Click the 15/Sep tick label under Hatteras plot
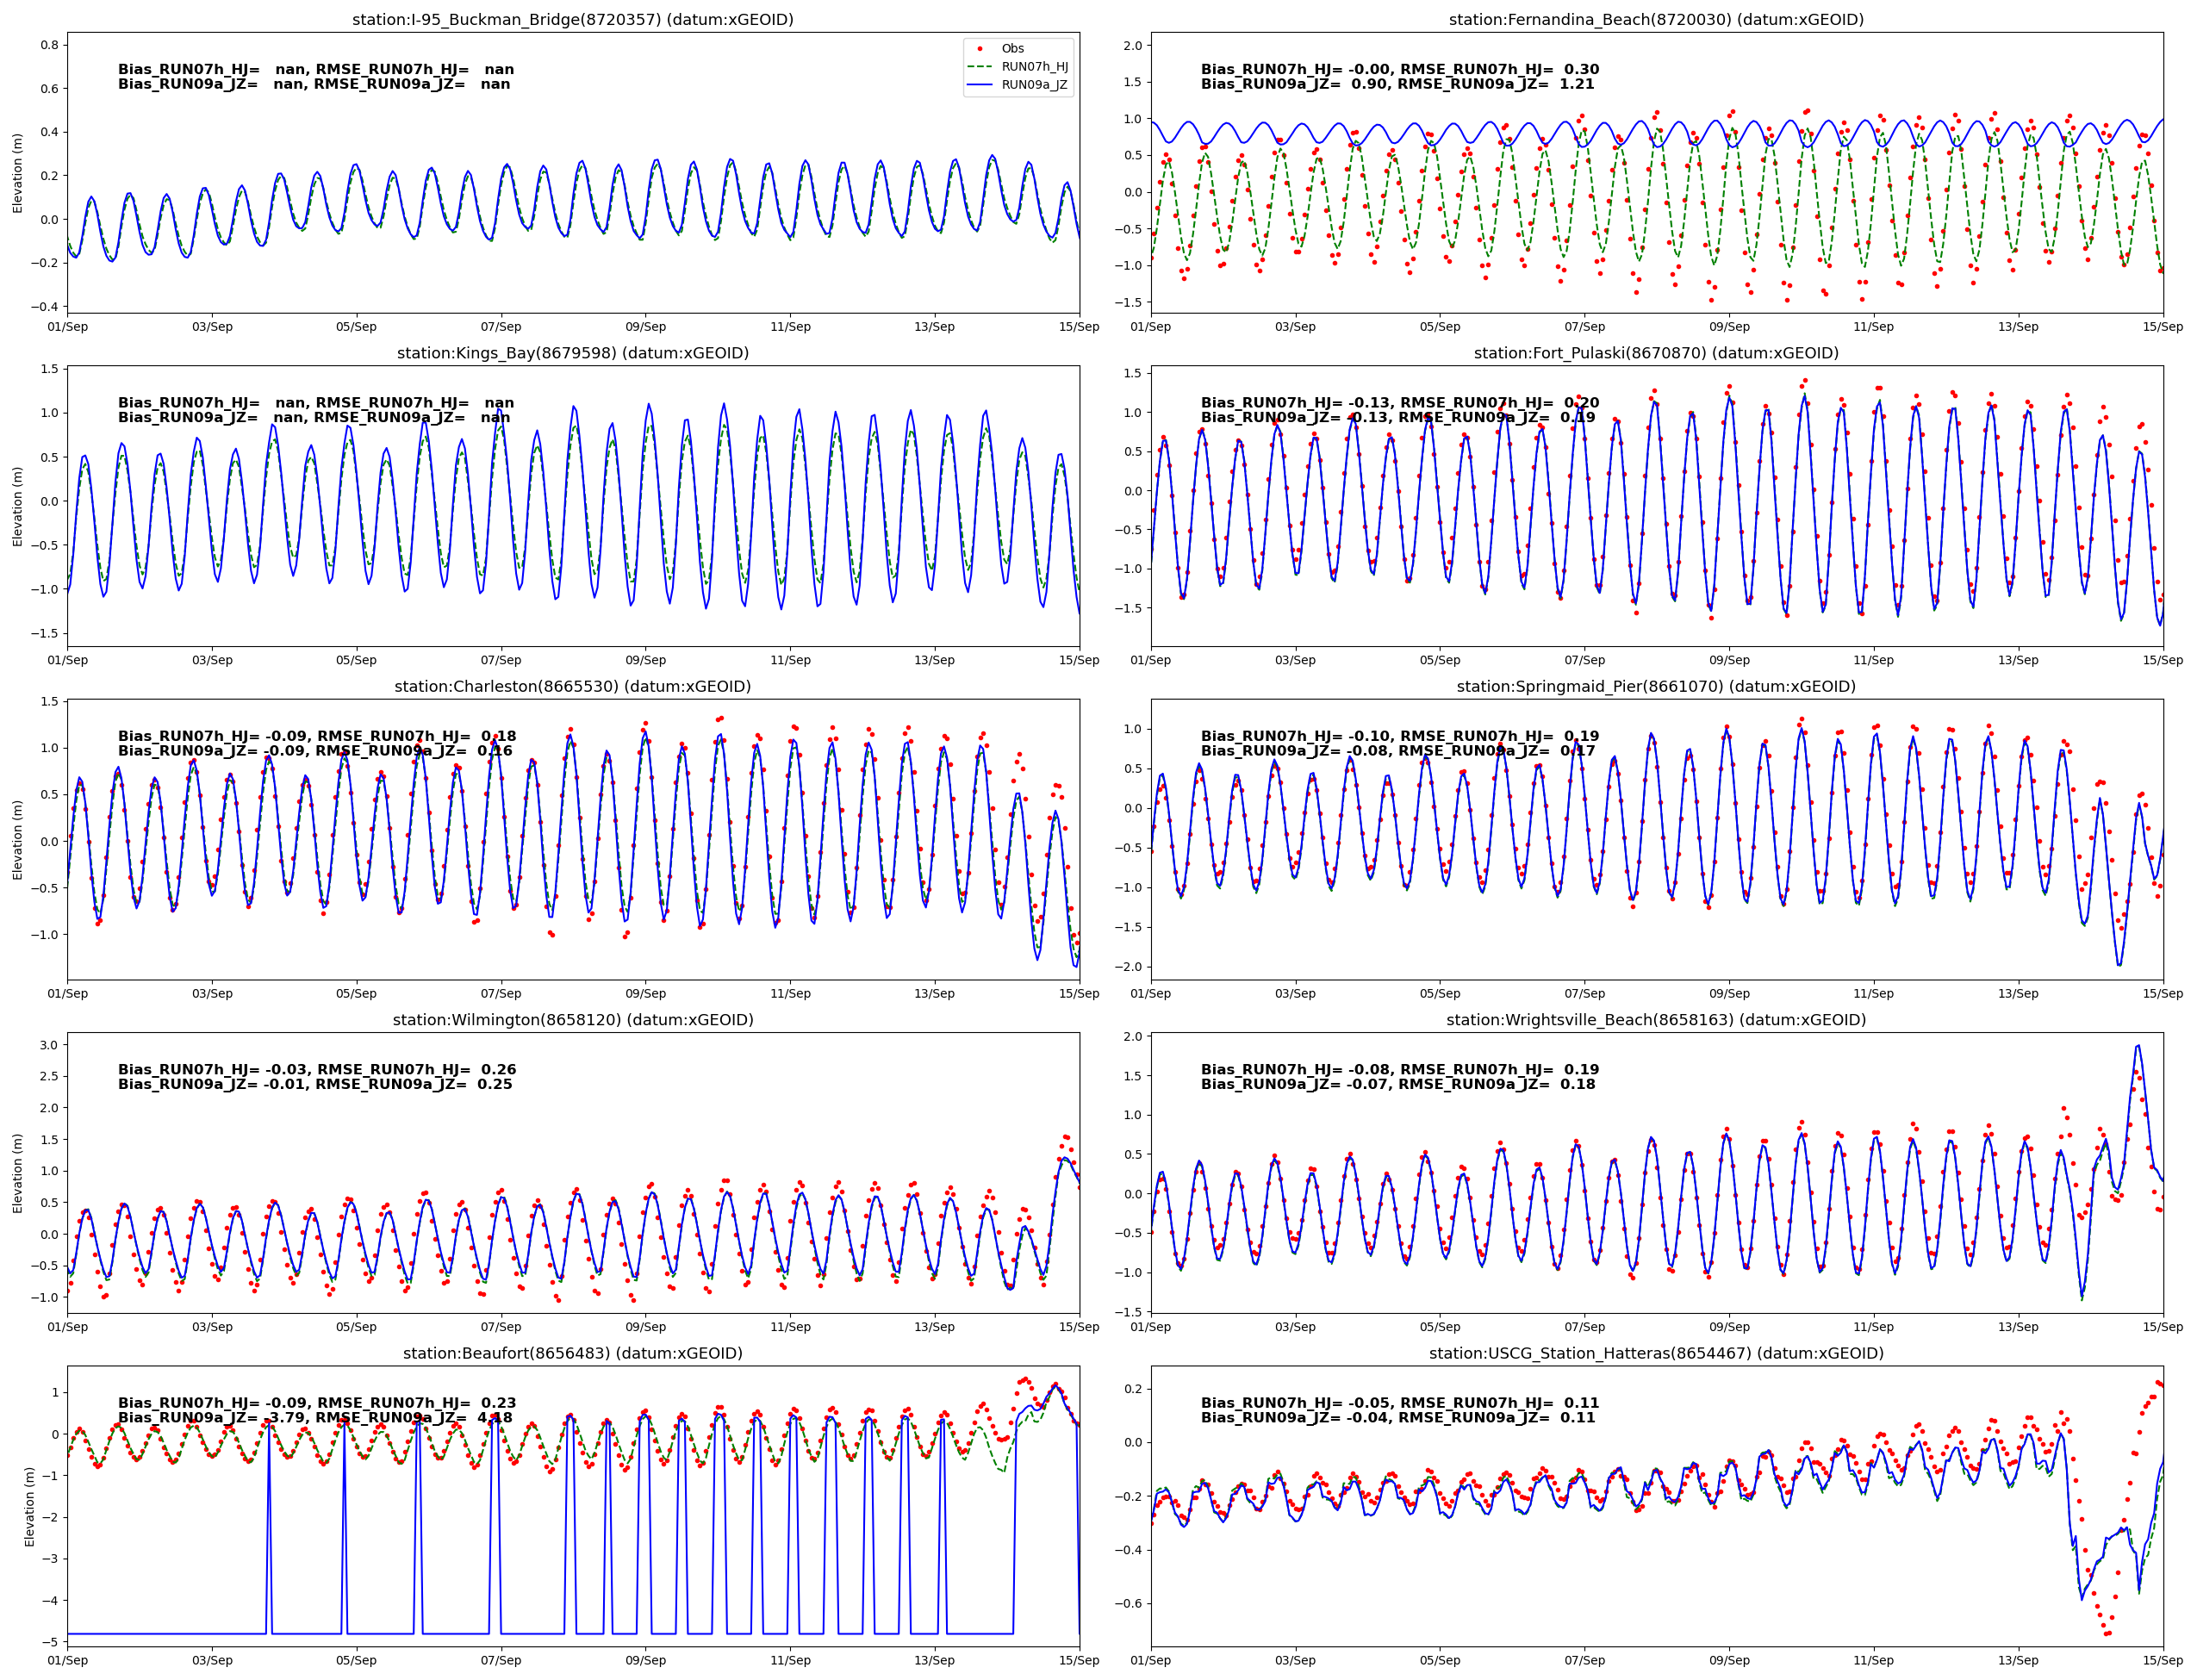 pos(2162,1660)
